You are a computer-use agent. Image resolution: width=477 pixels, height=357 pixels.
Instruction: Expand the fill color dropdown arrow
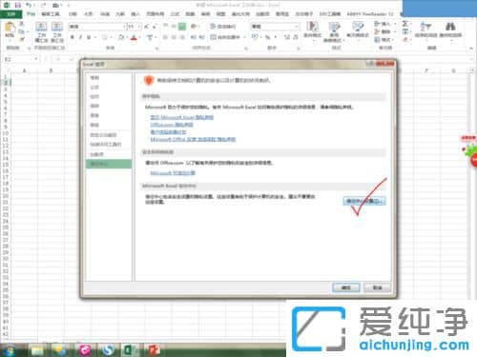127,37
